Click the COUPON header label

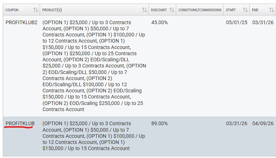click(12, 10)
